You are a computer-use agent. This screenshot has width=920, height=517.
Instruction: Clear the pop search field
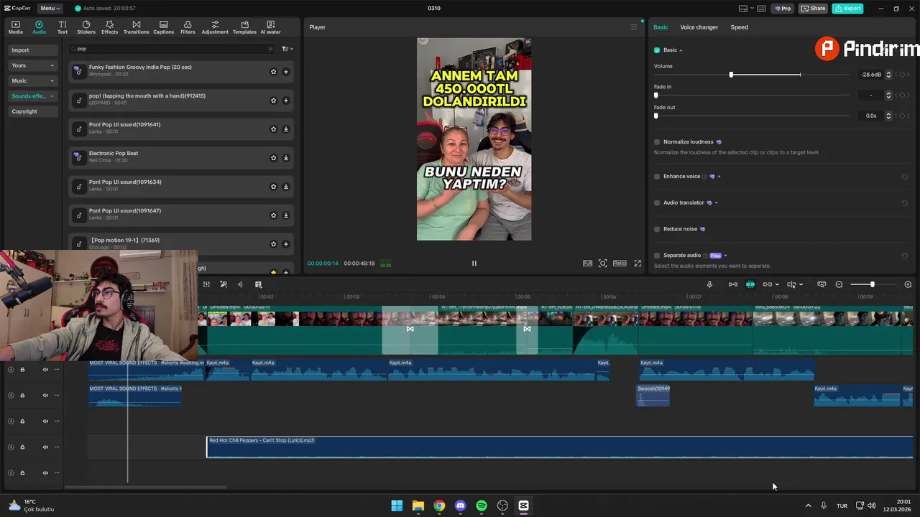pos(270,49)
